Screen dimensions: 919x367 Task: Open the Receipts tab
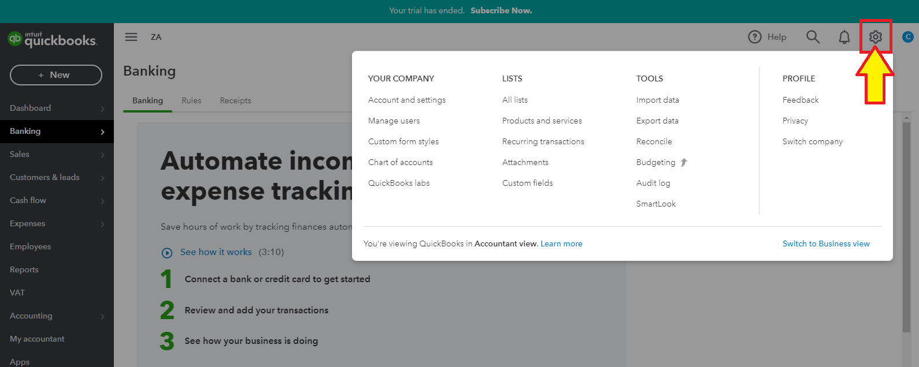pyautogui.click(x=235, y=100)
